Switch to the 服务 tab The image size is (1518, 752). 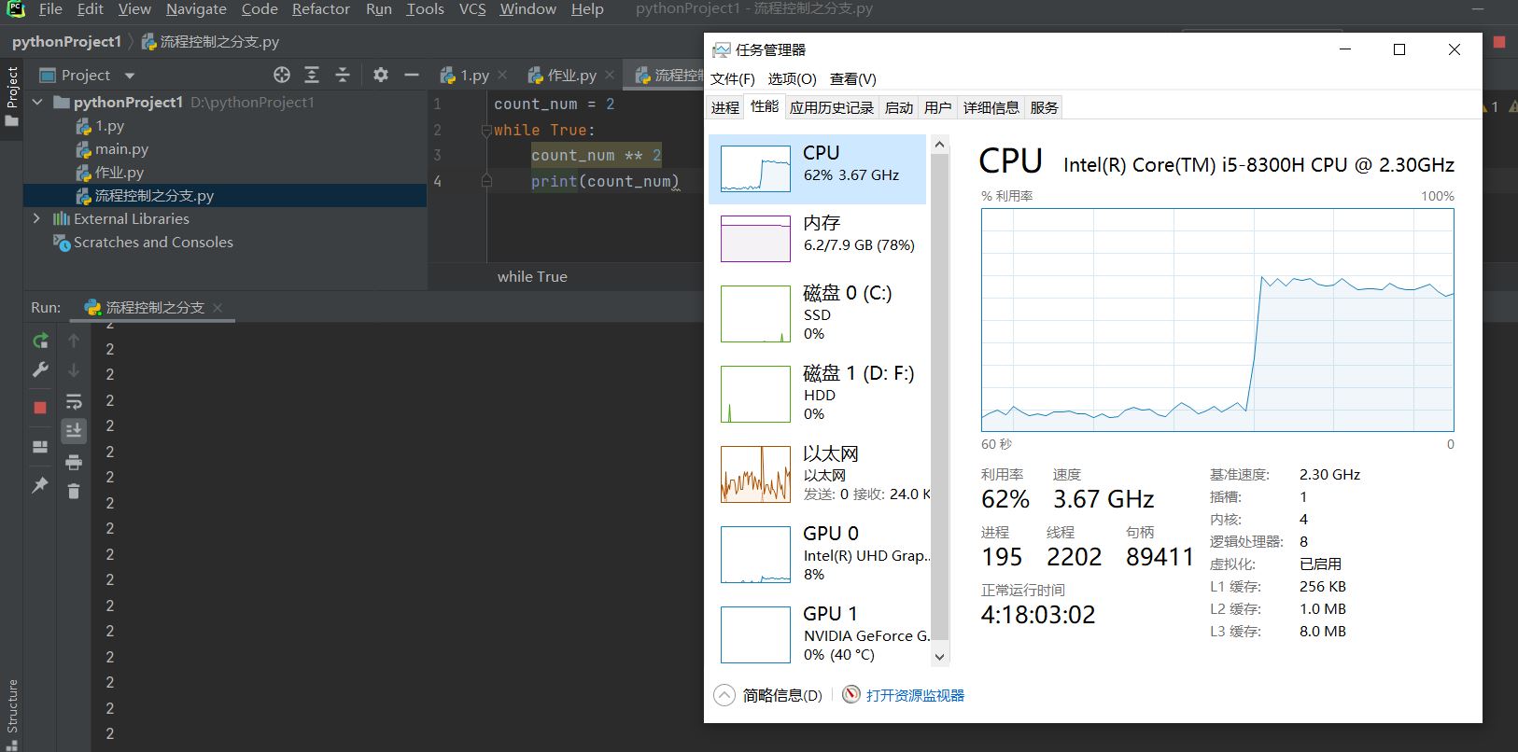[1044, 107]
